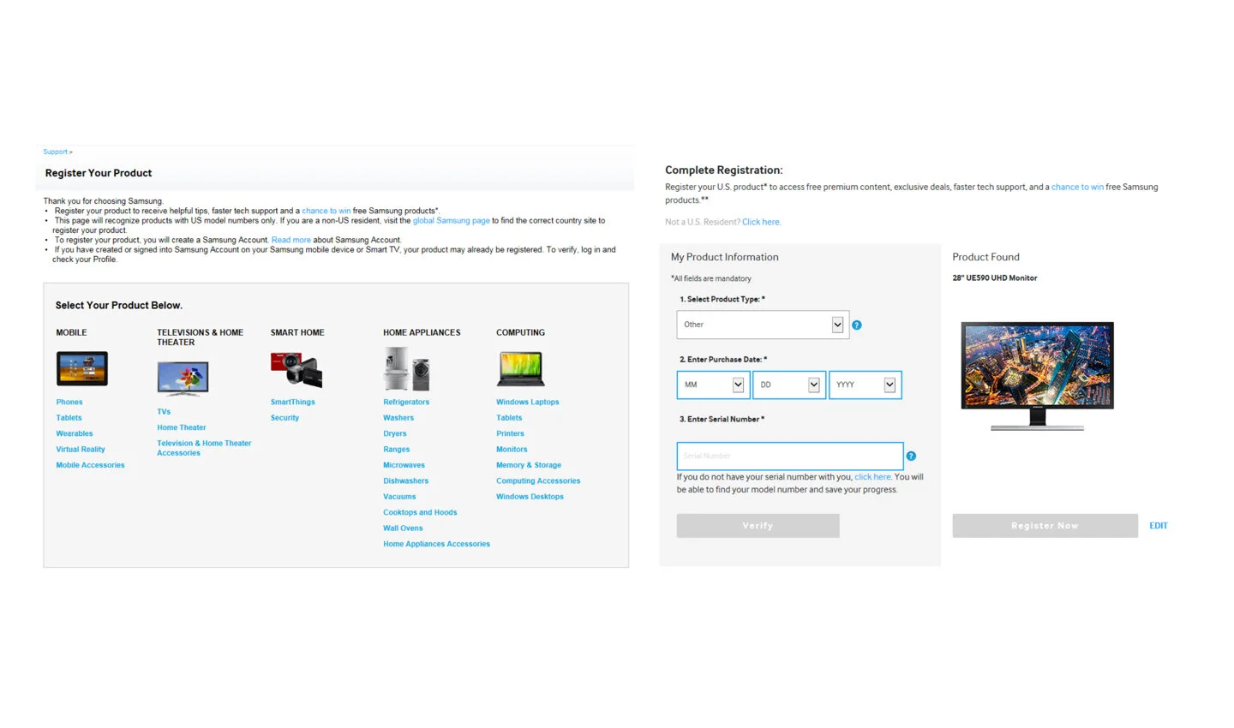Open the Vacuums link
1234x728 pixels.
click(399, 497)
